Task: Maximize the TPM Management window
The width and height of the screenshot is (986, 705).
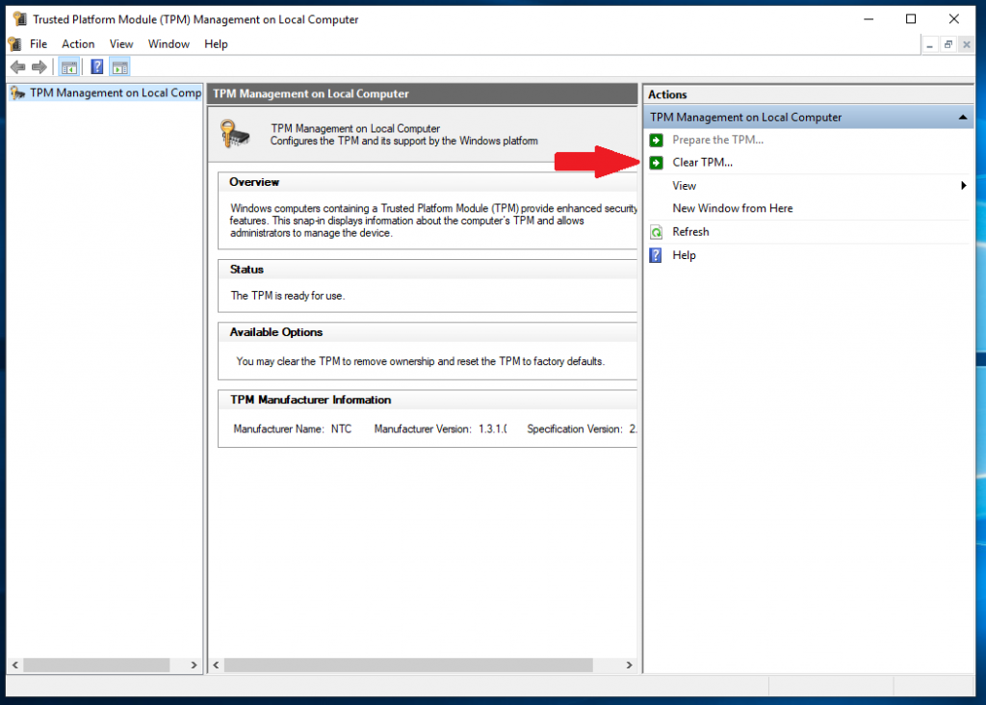Action: point(911,19)
